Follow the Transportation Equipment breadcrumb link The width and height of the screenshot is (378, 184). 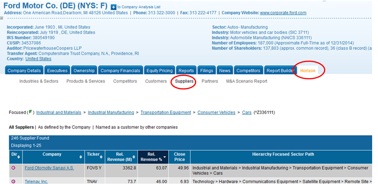click(x=166, y=113)
